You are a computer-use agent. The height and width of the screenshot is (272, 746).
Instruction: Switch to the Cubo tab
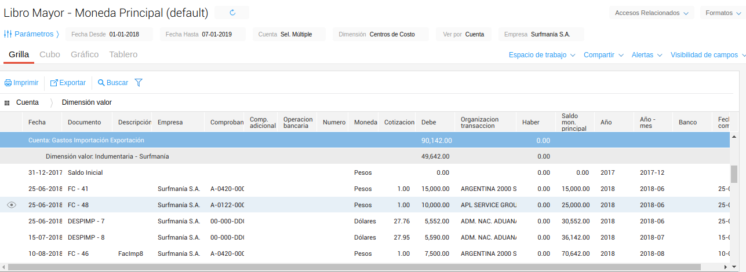50,54
